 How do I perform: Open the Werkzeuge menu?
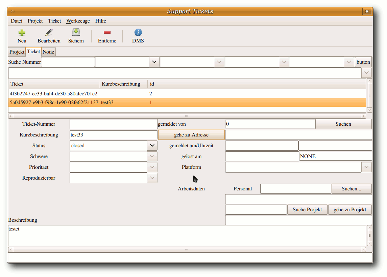click(78, 21)
